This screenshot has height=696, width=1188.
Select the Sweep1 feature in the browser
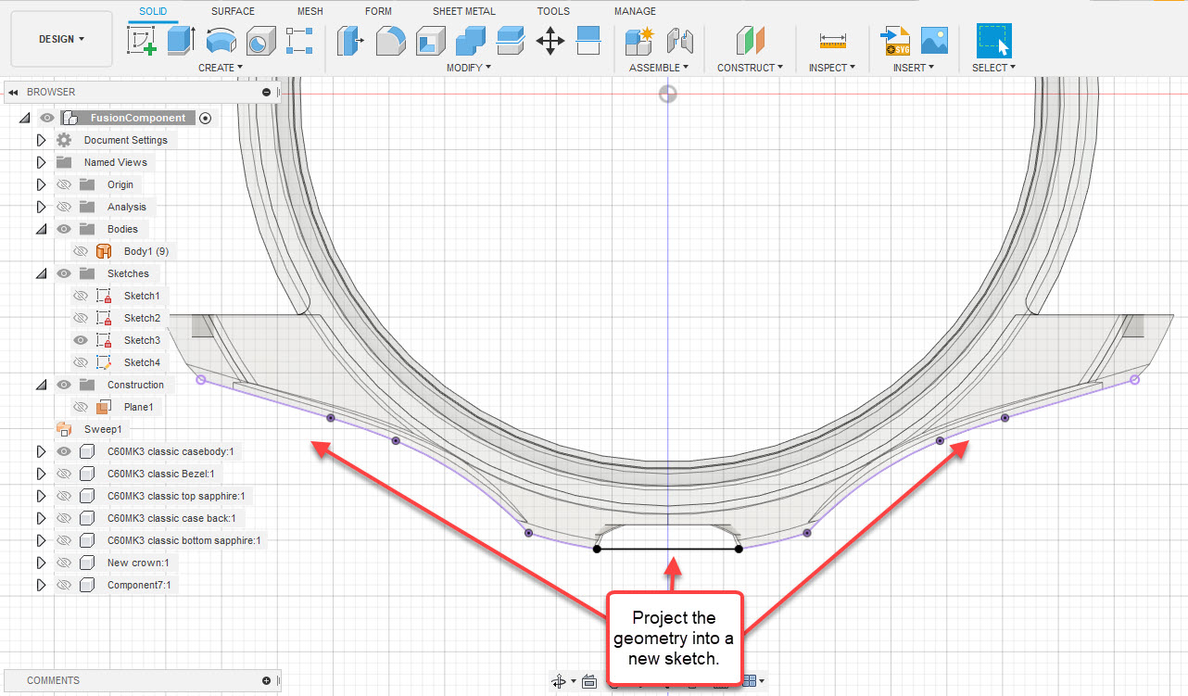(x=103, y=429)
